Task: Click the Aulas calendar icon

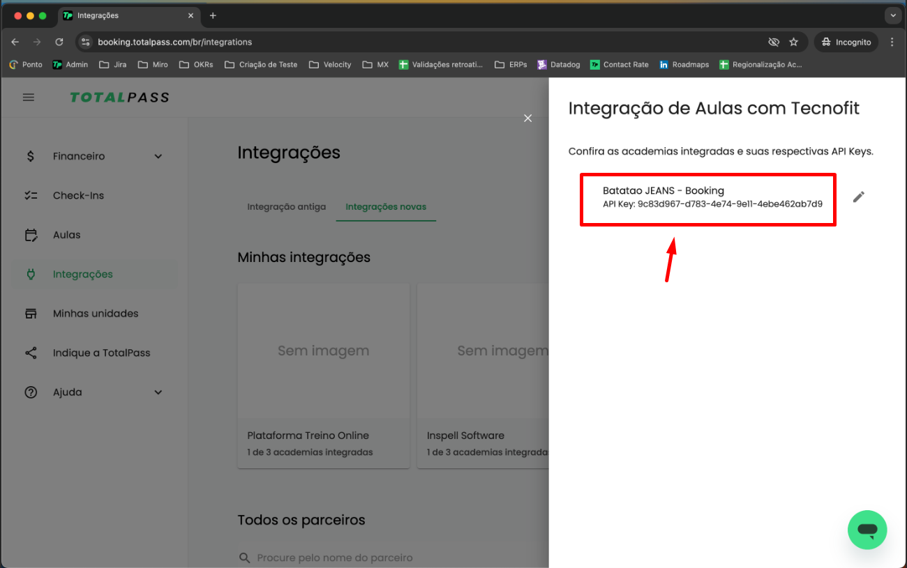Action: coord(31,235)
